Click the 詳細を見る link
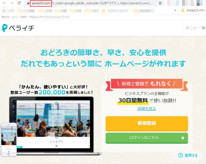 [x=147, y=109]
